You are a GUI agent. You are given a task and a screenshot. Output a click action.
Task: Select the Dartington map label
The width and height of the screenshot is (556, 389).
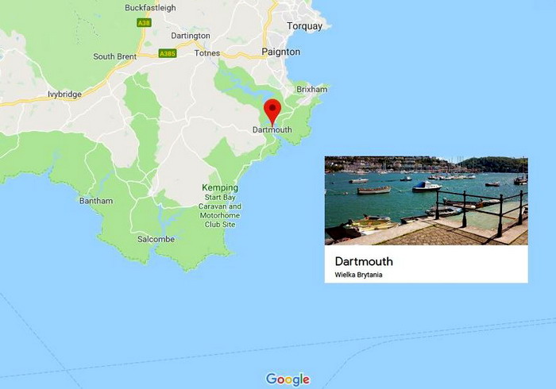pyautogui.click(x=191, y=36)
